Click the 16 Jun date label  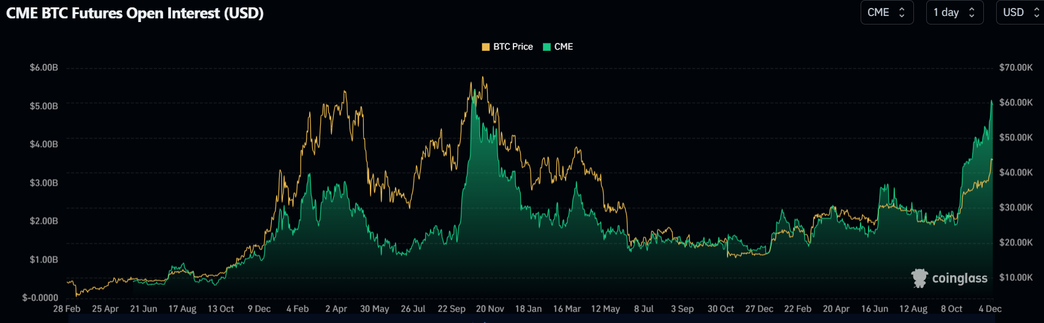coord(875,309)
